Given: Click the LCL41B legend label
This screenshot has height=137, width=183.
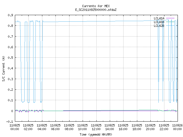Looking at the screenshot, I should point(159,22).
